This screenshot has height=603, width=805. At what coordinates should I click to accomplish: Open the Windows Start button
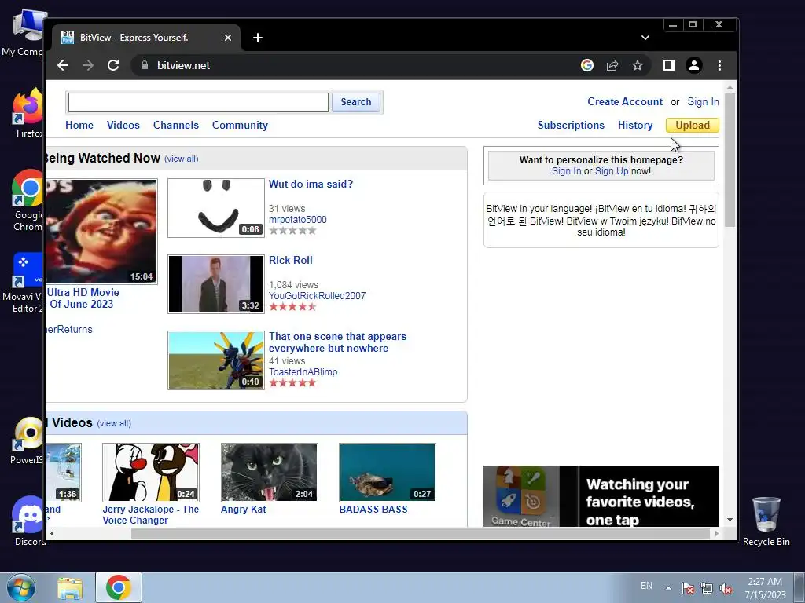20,587
